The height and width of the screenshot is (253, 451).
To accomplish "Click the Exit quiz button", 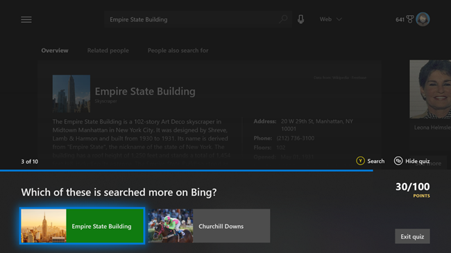I will [x=412, y=236].
